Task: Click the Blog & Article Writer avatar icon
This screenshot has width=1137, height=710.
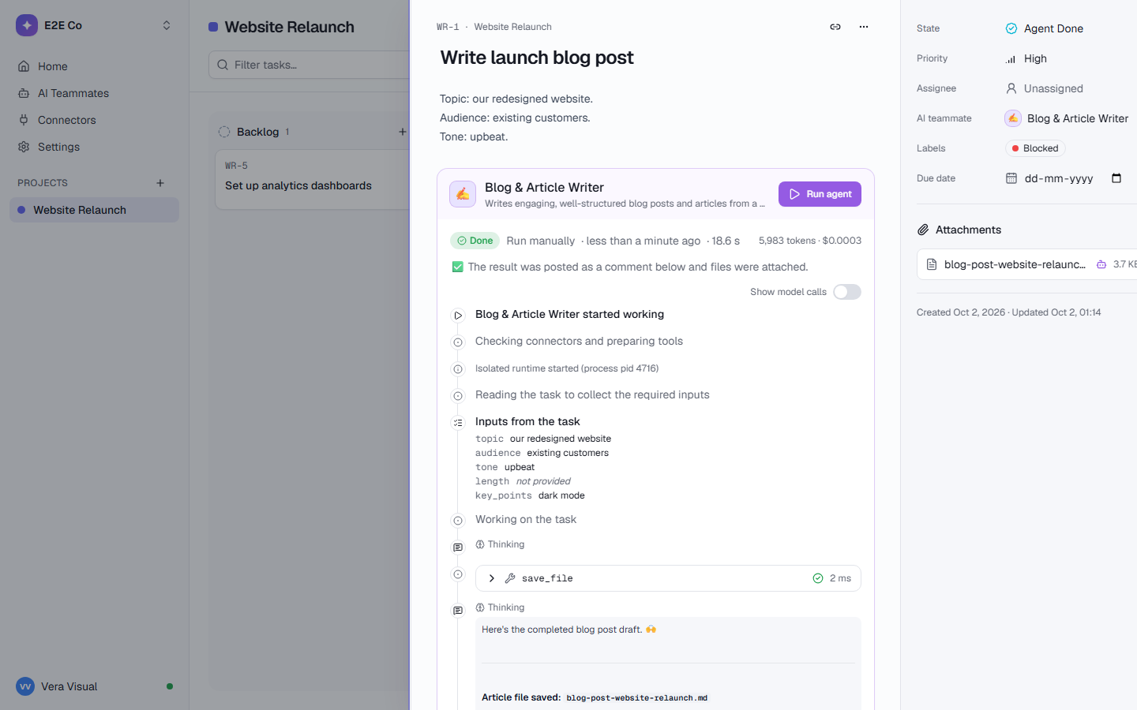Action: tap(463, 194)
